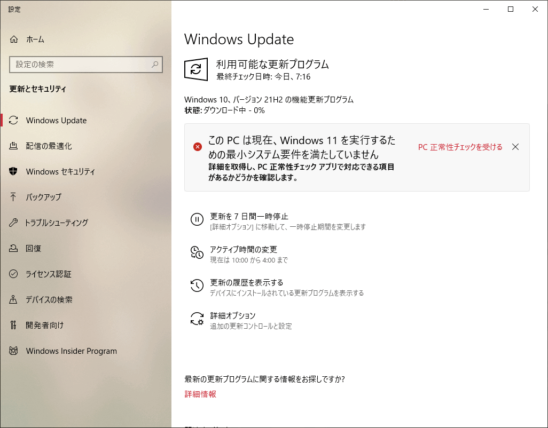Click 追加の更新コントロールと設定 description text
Screen dimensions: 548x428
[x=251, y=326]
